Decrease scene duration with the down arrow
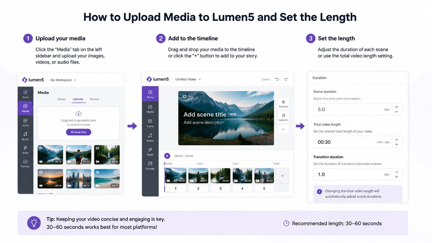 tap(397, 112)
